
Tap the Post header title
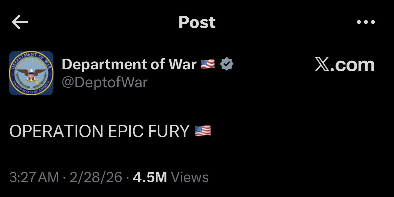pos(197,22)
